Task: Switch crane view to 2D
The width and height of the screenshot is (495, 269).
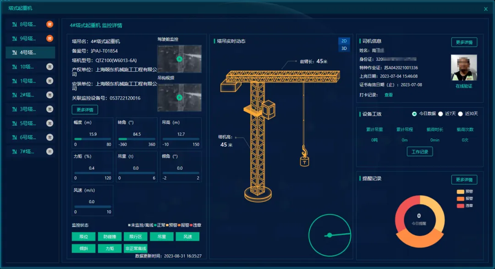Action: [x=344, y=41]
